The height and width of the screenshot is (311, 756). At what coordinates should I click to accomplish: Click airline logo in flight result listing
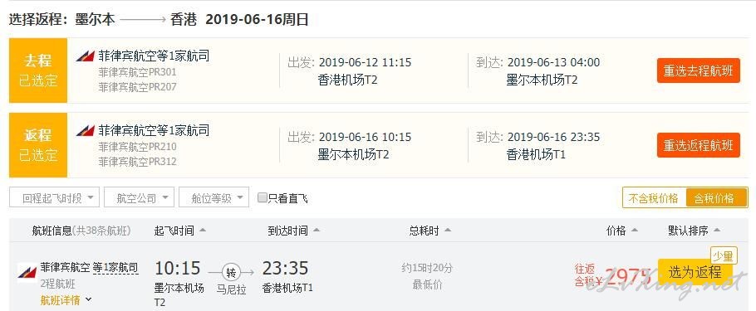(27, 271)
